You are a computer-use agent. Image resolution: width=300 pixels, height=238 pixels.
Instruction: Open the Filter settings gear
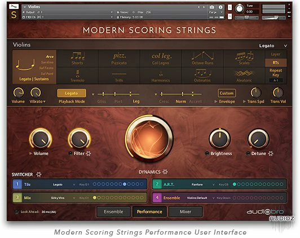tap(89, 153)
